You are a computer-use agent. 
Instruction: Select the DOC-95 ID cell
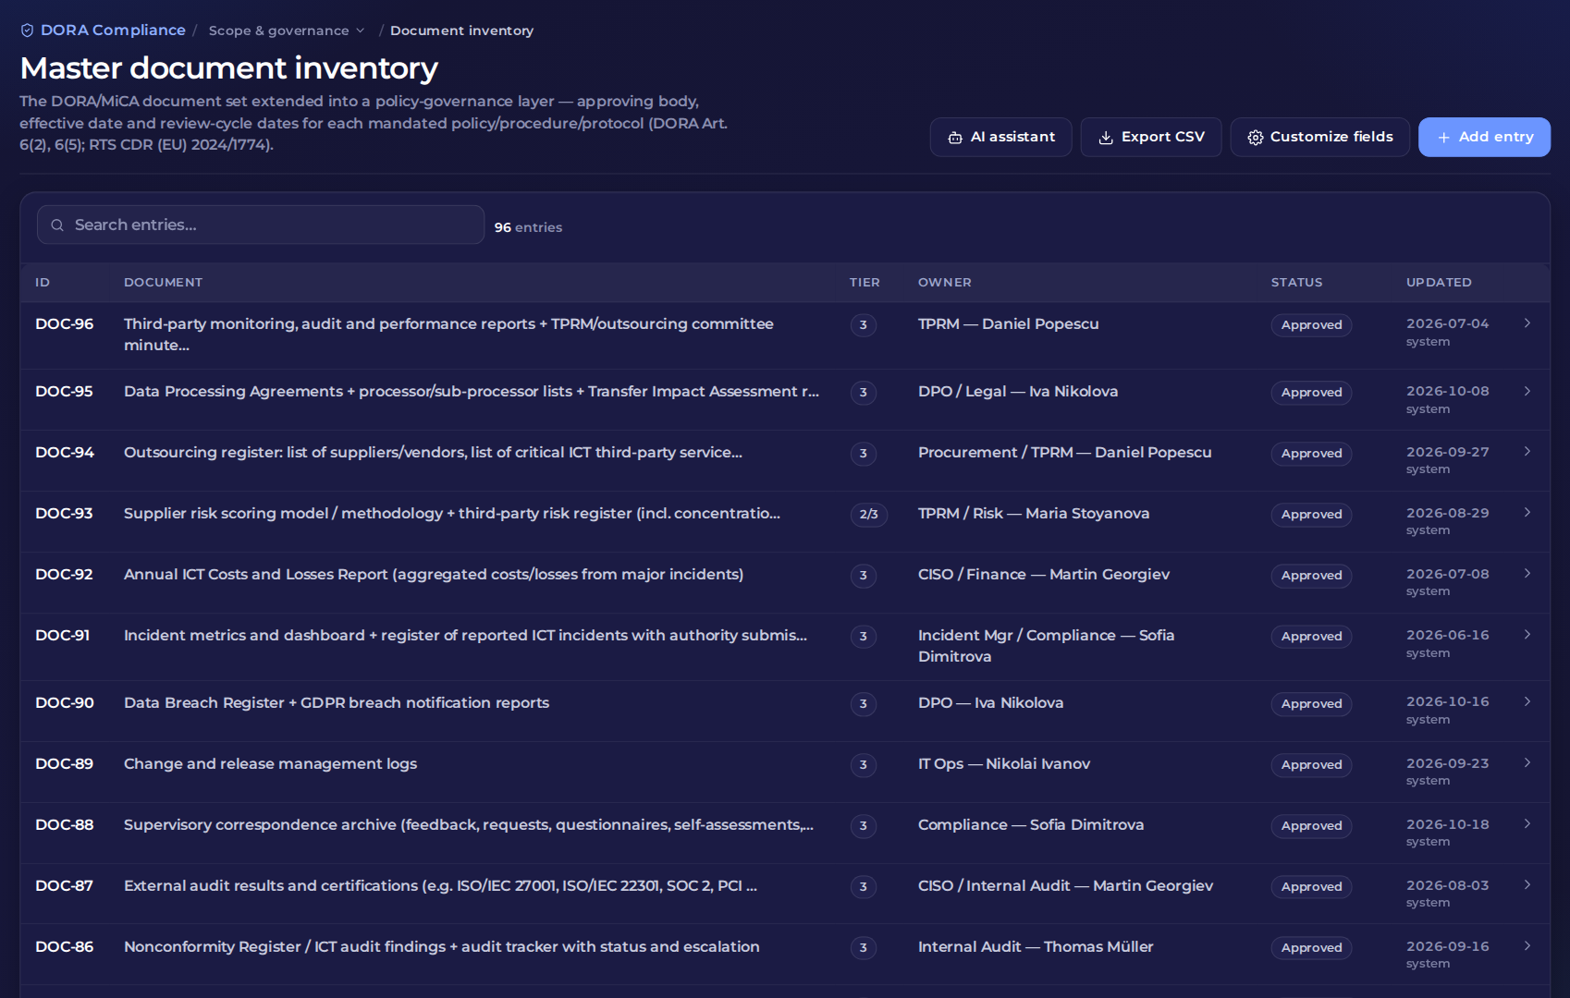[x=65, y=392]
